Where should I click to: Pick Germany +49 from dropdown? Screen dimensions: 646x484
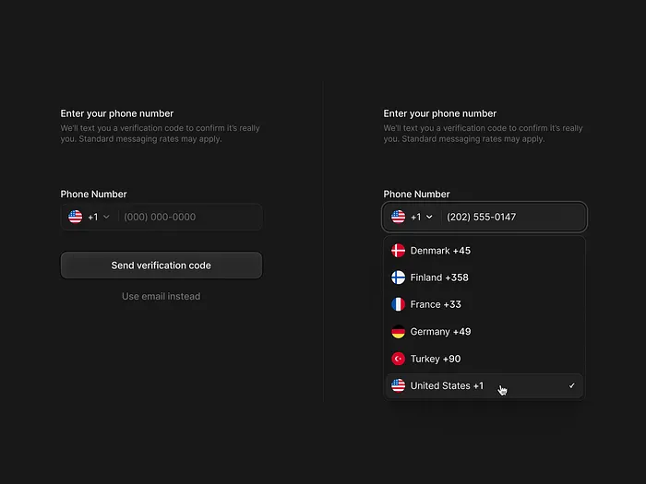(x=440, y=332)
